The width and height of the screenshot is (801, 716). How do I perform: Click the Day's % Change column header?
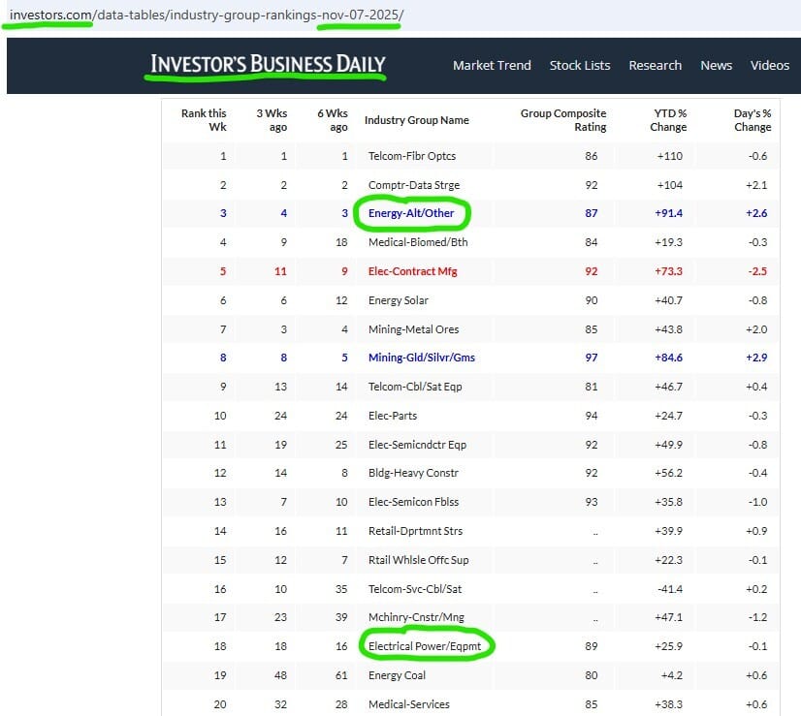pos(753,120)
